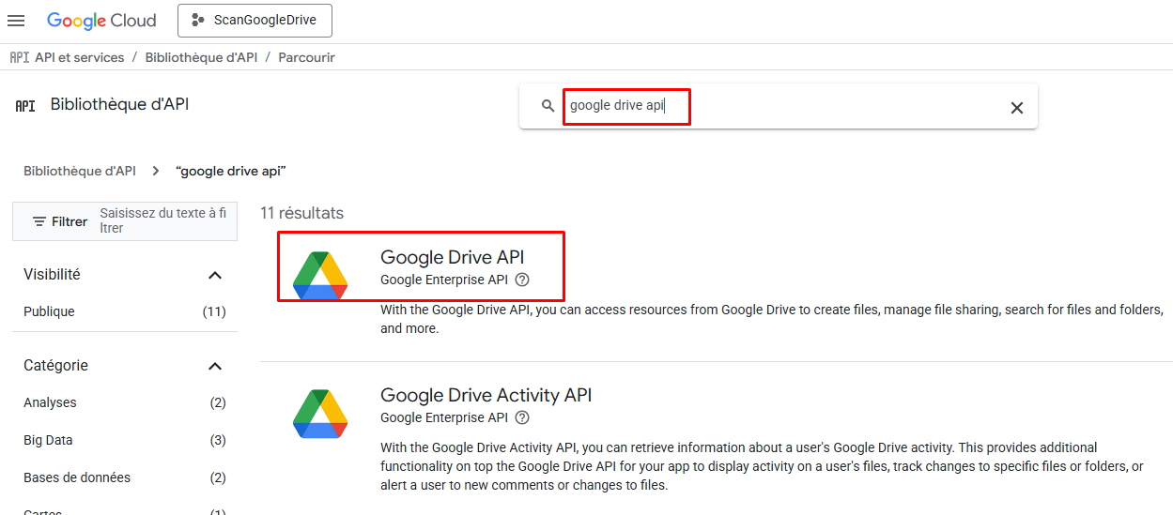The height and width of the screenshot is (515, 1173).
Task: Click the API icon in the breadcrumb
Action: (20, 57)
